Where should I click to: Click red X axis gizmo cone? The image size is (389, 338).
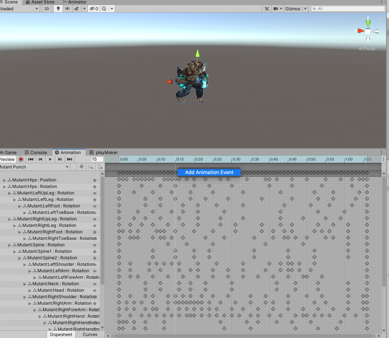(361, 31)
